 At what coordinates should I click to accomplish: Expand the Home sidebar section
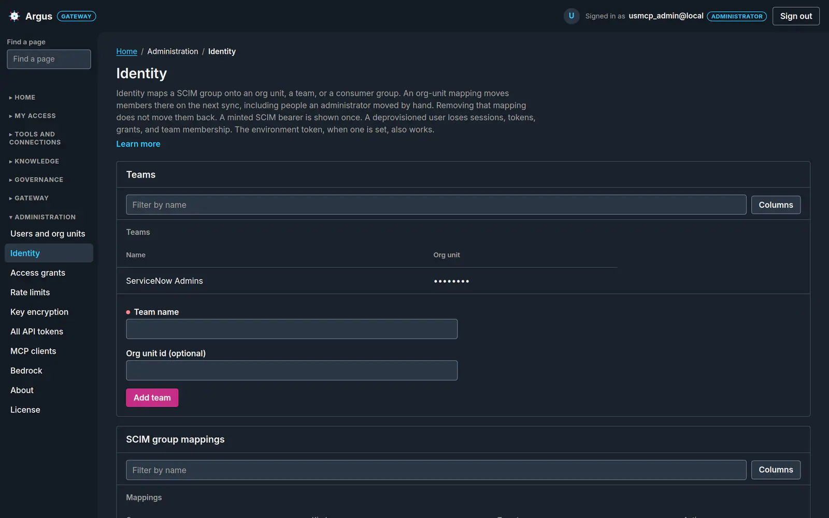click(22, 97)
